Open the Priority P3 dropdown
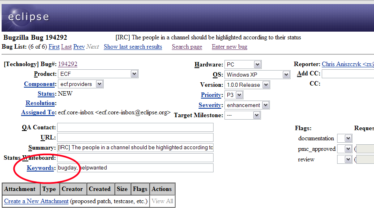Viewport: 374px width, 208px height. 234,95
